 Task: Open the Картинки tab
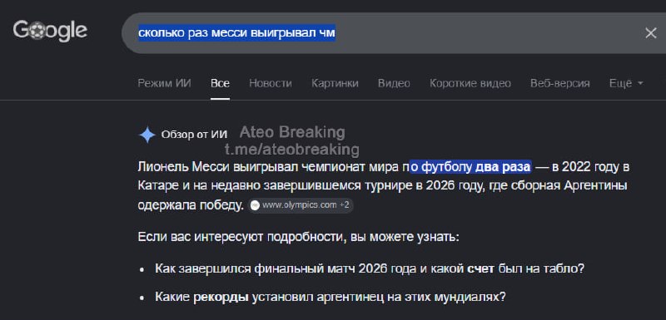335,83
